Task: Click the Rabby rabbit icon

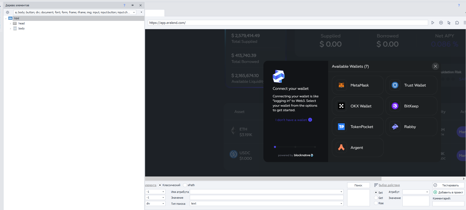Action: click(x=395, y=127)
